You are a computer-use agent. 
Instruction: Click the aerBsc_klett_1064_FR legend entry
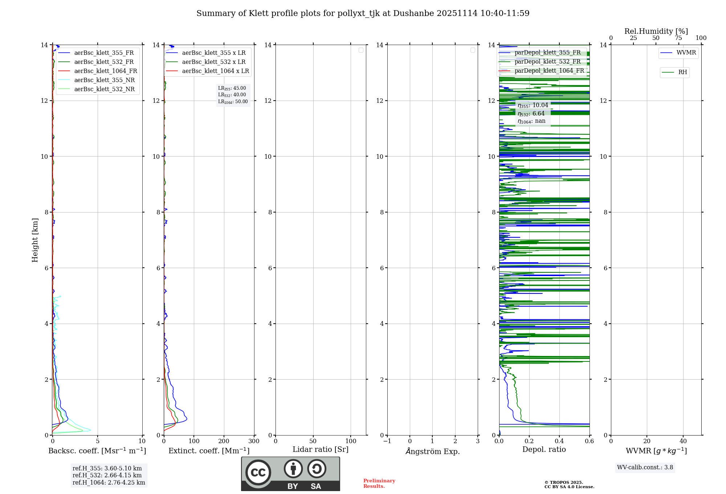pos(106,71)
